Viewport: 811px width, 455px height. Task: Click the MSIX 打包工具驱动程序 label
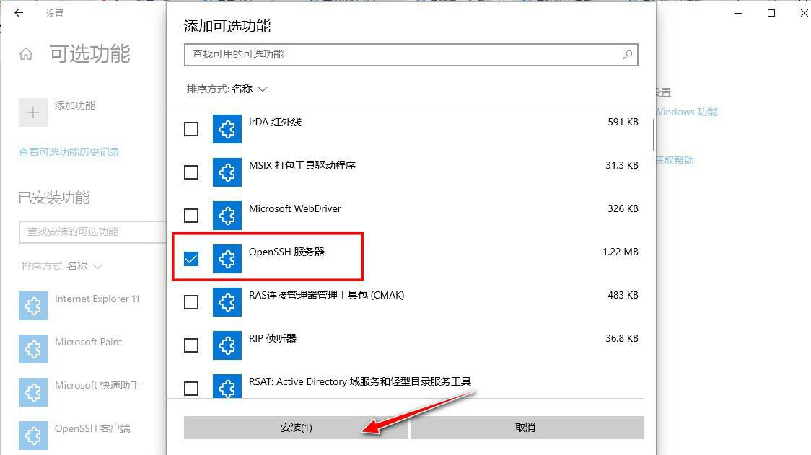point(302,165)
